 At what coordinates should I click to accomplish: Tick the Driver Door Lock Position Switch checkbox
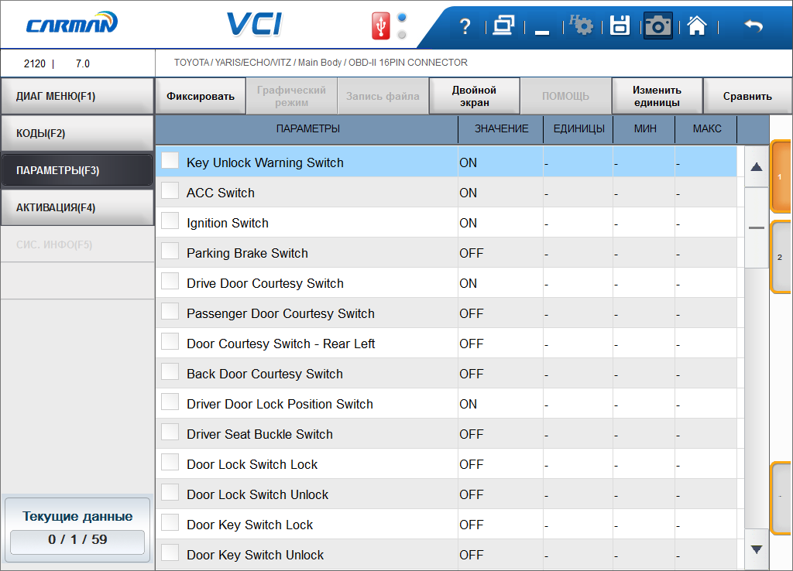pyautogui.click(x=170, y=402)
